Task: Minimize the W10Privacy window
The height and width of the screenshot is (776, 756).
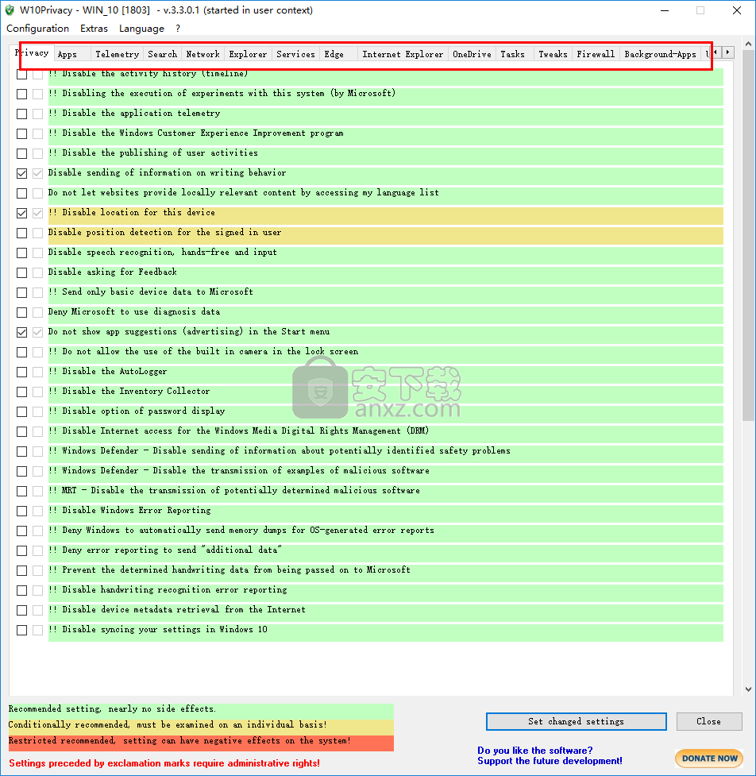Action: click(665, 10)
